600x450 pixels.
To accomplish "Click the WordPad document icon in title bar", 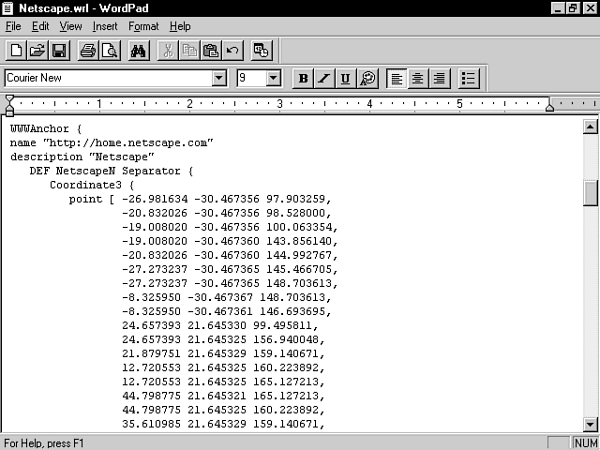I will pyautogui.click(x=7, y=8).
